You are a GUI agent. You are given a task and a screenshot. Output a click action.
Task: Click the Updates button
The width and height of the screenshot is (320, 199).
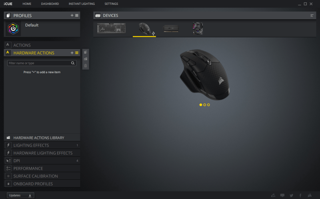click(x=20, y=195)
